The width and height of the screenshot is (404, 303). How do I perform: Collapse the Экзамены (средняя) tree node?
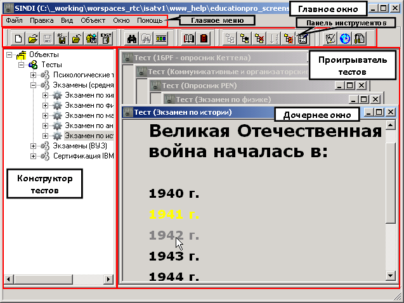[34, 86]
